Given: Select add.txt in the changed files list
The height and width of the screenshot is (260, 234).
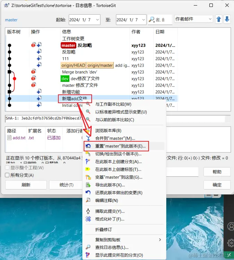Looking at the screenshot, I should click(19, 138).
